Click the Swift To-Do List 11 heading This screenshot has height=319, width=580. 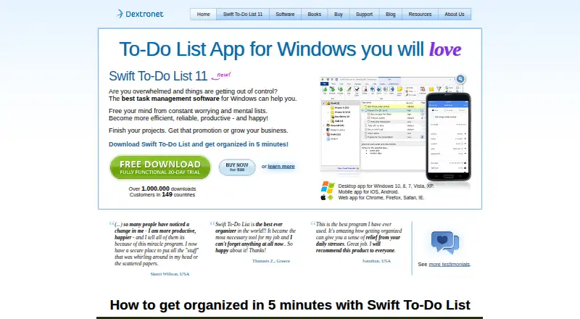pyautogui.click(x=158, y=76)
